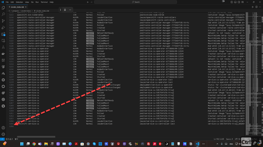The width and height of the screenshot is (263, 147).
Task: Open the Remote Explorer view
Action: coord(3,41)
